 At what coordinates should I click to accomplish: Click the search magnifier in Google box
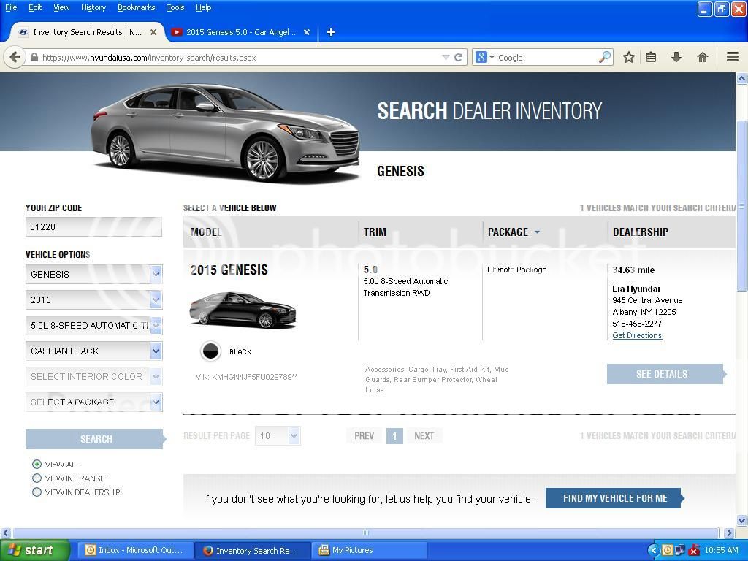pyautogui.click(x=604, y=57)
